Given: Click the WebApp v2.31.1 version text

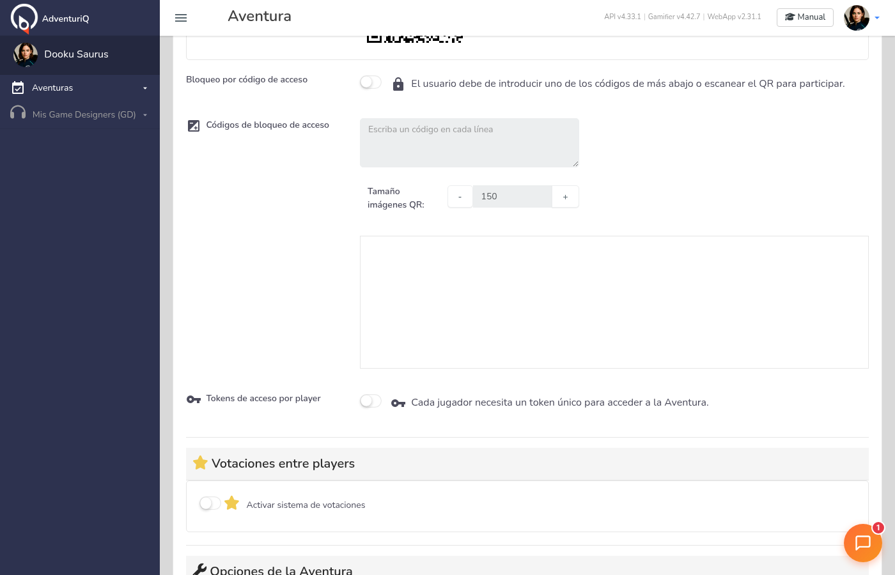Looking at the screenshot, I should [x=734, y=17].
